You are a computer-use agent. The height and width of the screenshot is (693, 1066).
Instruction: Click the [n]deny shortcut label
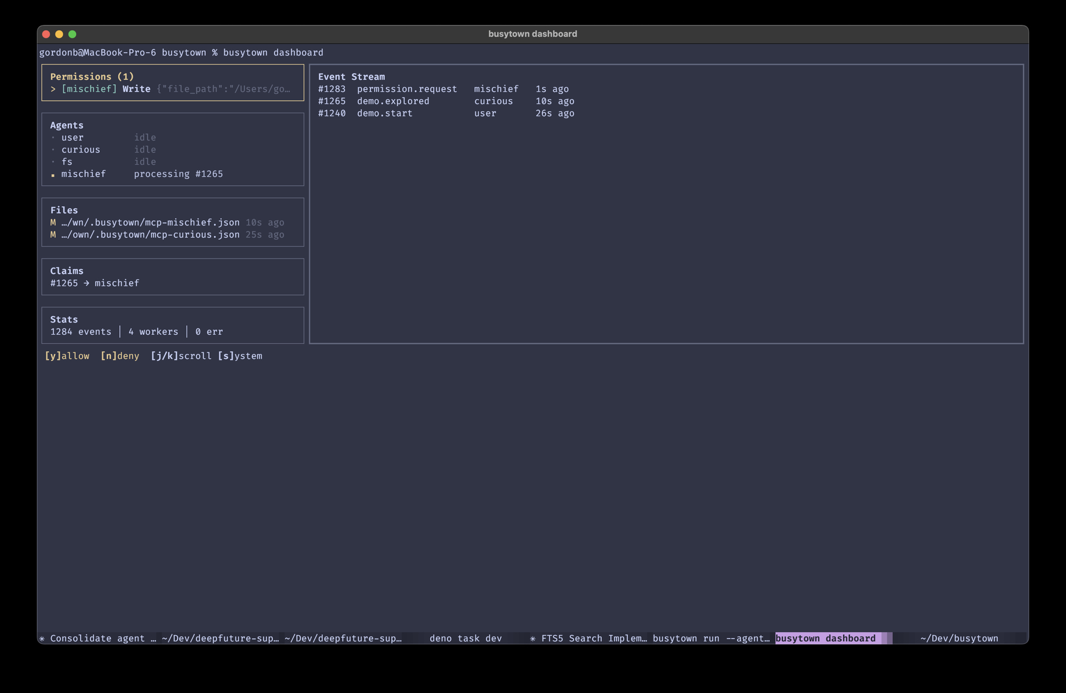click(x=120, y=356)
